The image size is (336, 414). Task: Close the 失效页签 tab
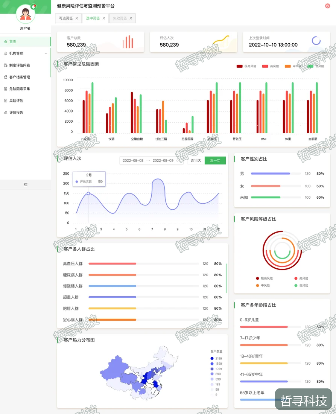coord(131,18)
